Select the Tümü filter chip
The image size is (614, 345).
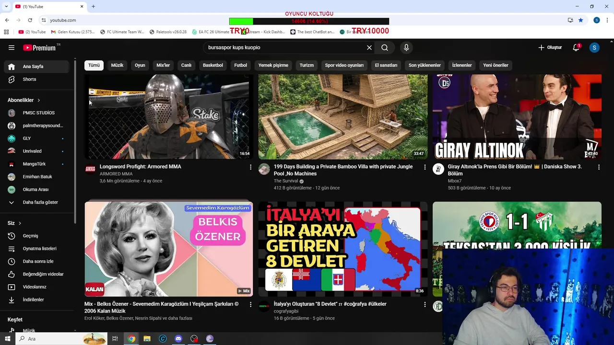click(x=94, y=65)
